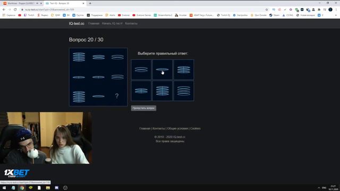Viewport: 340px width, 191px height.
Task: Click the question mark puzzle cell
Action: click(x=117, y=96)
